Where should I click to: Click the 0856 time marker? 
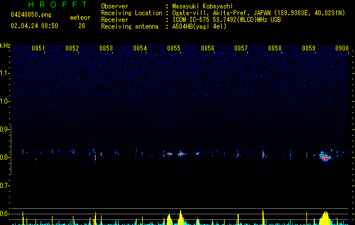coord(208,48)
